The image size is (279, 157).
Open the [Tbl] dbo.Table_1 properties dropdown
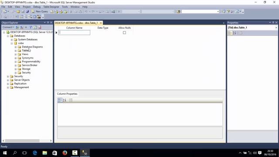click(x=276, y=27)
